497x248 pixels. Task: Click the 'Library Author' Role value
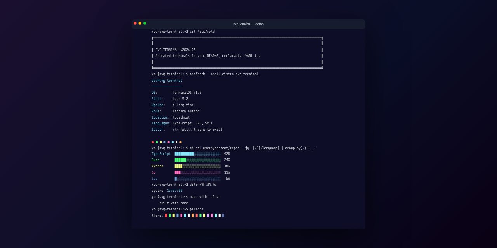tap(186, 111)
